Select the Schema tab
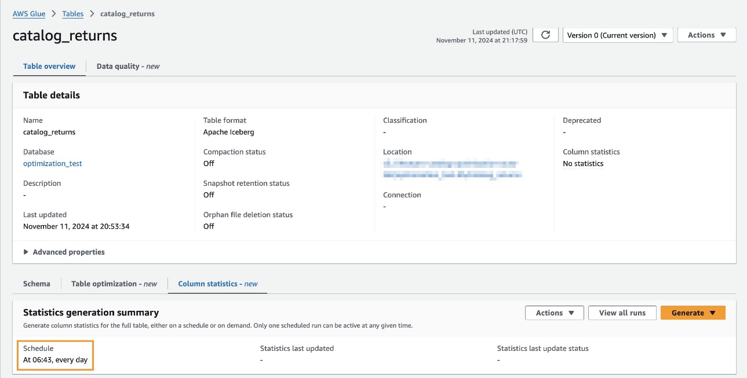The height and width of the screenshot is (378, 747). (37, 284)
